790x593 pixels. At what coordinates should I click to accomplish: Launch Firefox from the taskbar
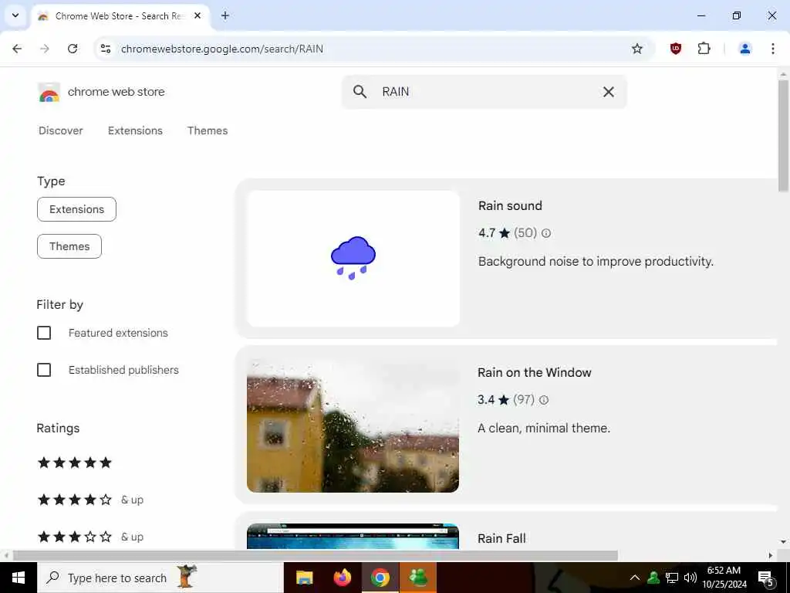343,578
